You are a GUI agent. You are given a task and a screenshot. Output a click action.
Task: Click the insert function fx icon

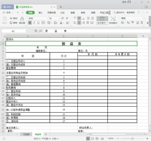click(41, 31)
